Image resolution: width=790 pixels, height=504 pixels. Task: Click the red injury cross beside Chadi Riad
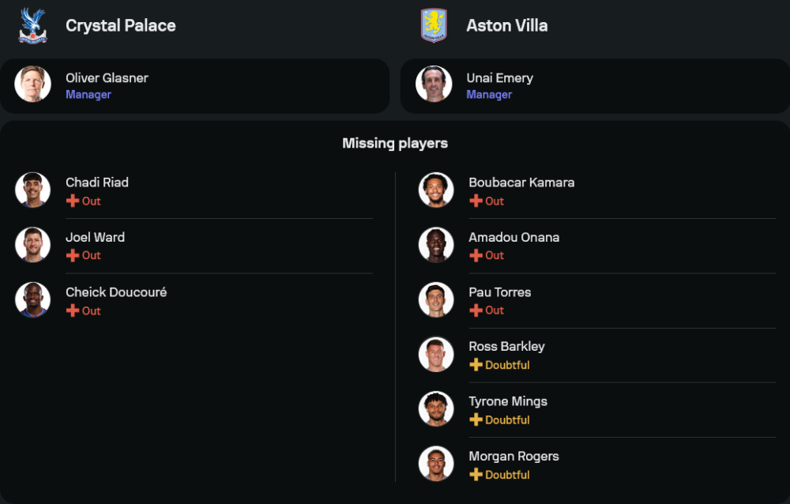tap(73, 201)
